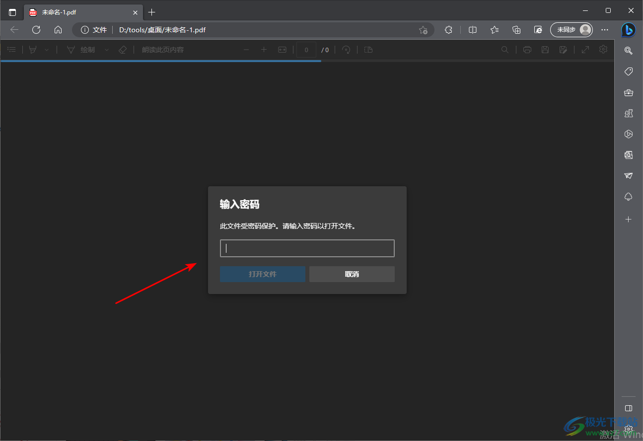The image size is (643, 441).
Task: Click the PDF page number field
Action: [306, 50]
